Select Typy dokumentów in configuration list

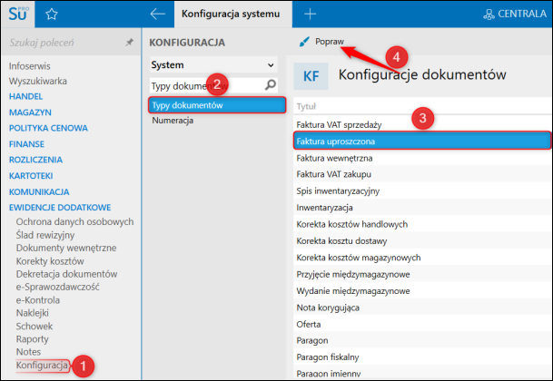click(x=217, y=105)
